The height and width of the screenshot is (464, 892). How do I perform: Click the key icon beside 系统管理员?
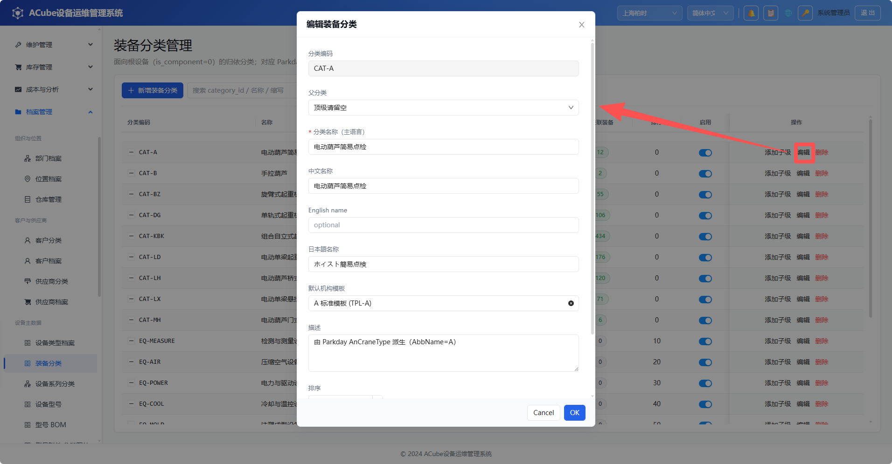(x=805, y=13)
